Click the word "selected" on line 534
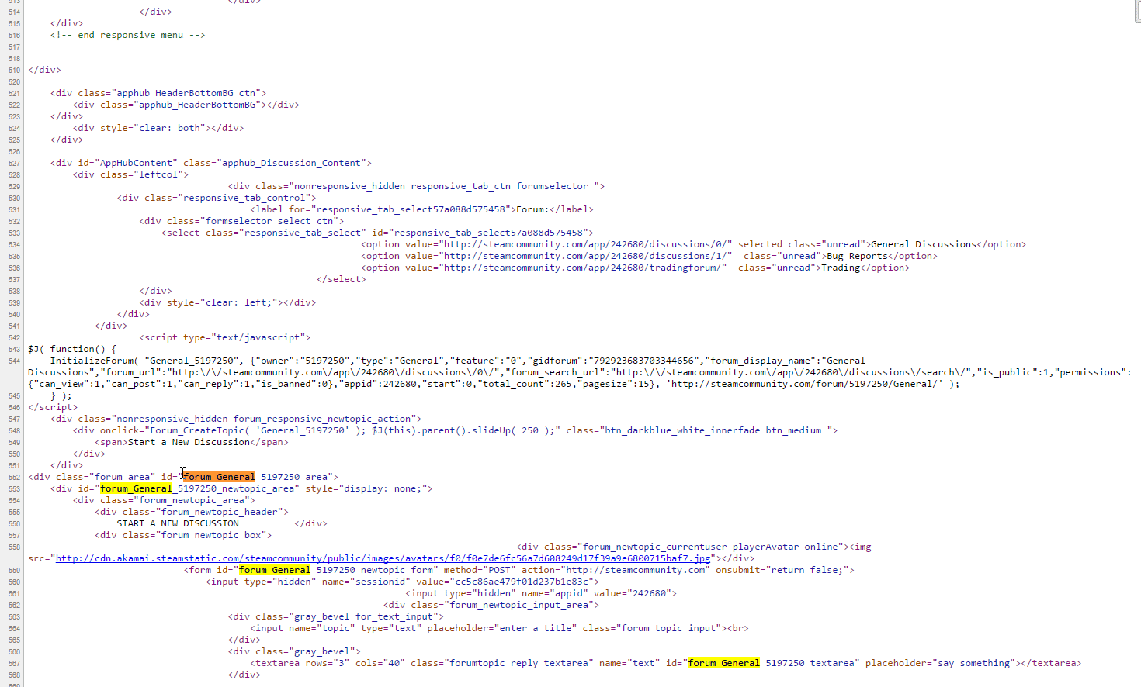This screenshot has width=1141, height=687. point(760,244)
